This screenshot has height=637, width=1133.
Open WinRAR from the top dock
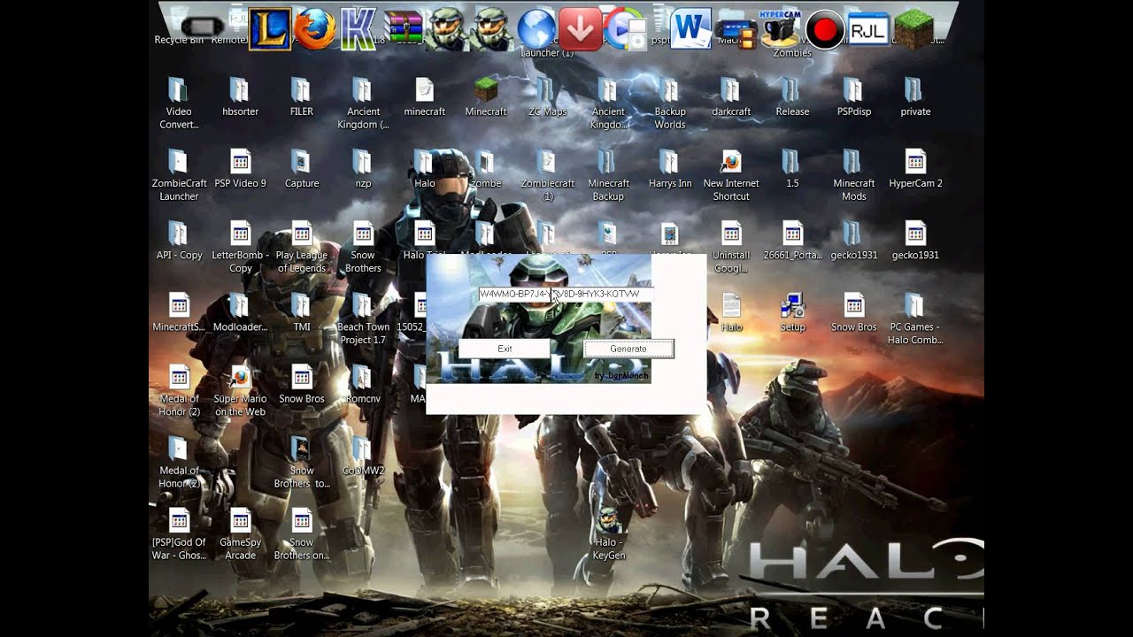[403, 29]
